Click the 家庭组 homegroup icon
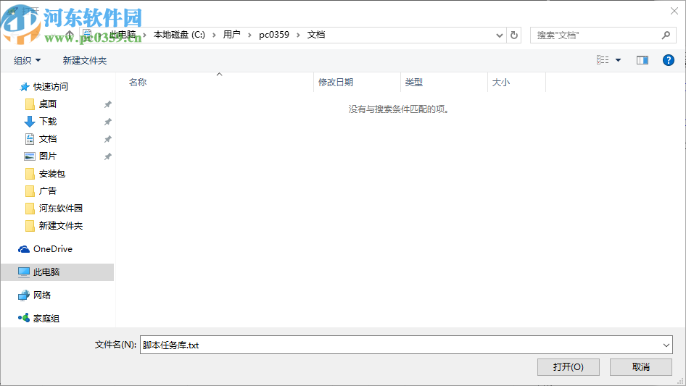The width and height of the screenshot is (686, 386). click(24, 318)
